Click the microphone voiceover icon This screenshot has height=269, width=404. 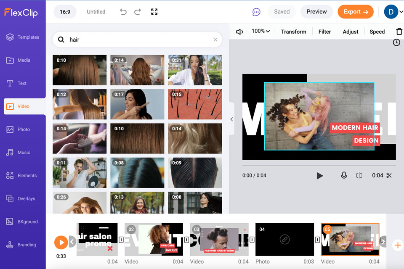coord(344,176)
